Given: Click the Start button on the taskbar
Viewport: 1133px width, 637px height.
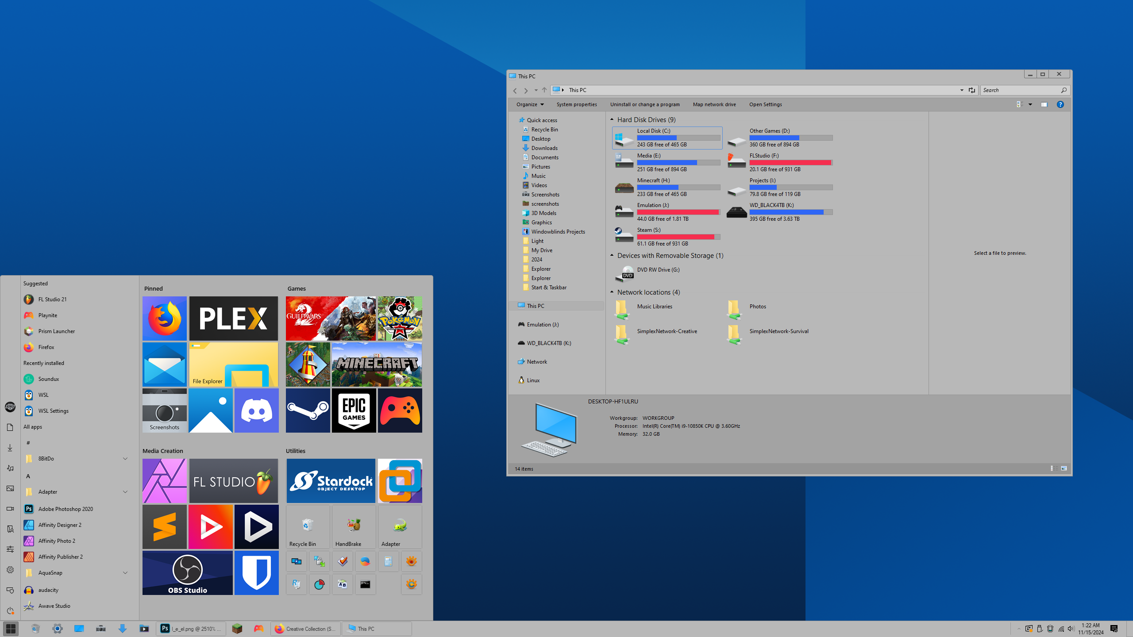Looking at the screenshot, I should pos(11,629).
